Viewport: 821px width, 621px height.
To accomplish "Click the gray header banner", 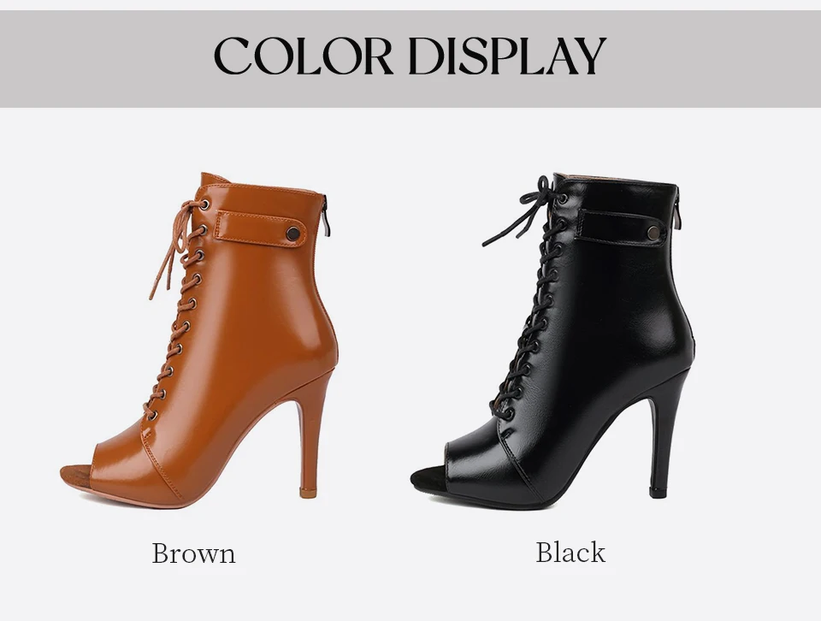I will pyautogui.click(x=410, y=59).
